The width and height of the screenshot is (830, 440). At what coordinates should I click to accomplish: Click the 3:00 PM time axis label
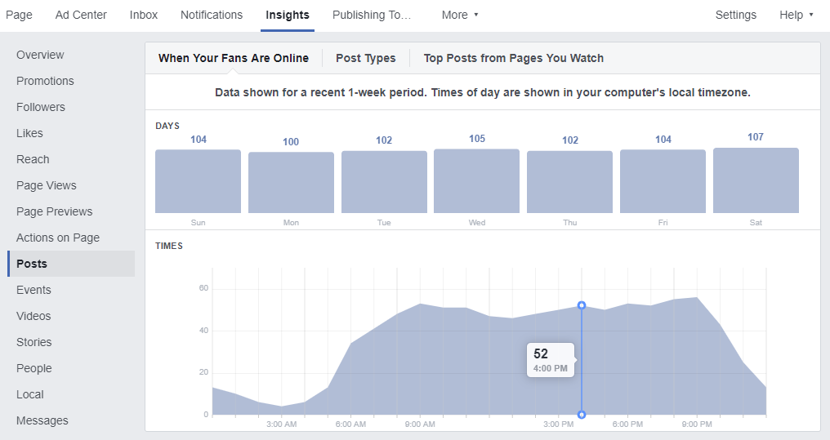click(x=559, y=424)
